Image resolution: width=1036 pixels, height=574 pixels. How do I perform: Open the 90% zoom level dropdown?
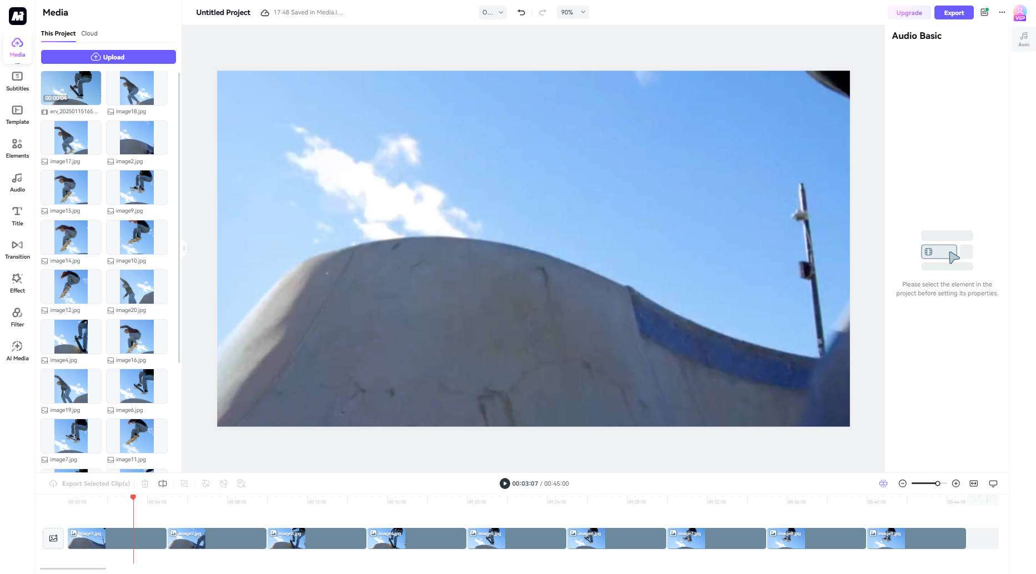573,12
